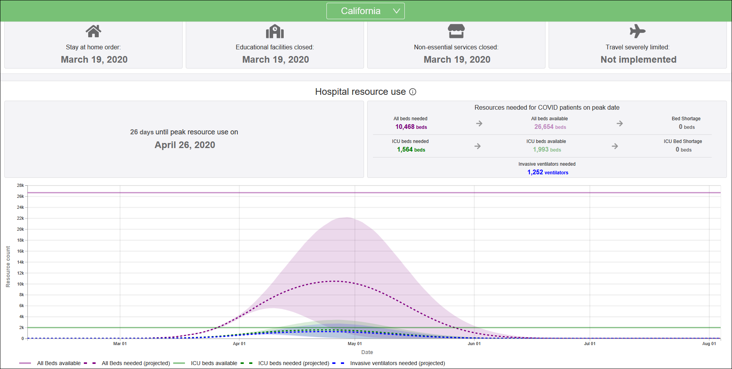Click the Stay at home order date March 19, 2020
732x369 pixels.
(94, 60)
